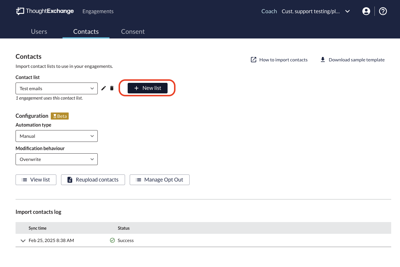Viewport: 400px width, 267px height.
Task: Open the Automation type dropdown set to Manual
Action: point(57,136)
